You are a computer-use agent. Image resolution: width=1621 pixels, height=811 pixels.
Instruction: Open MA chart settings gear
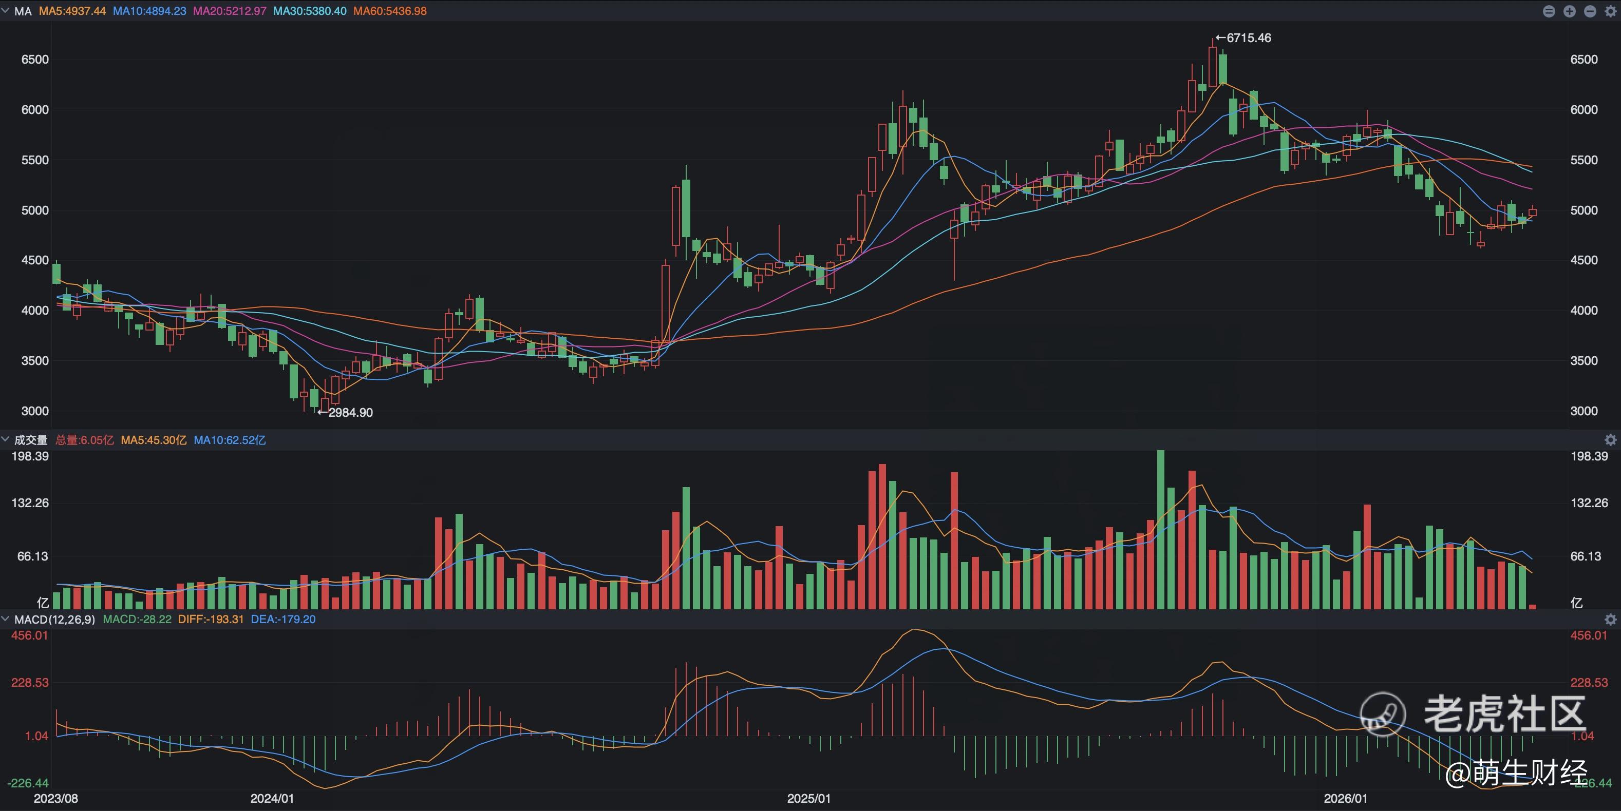coord(1610,11)
